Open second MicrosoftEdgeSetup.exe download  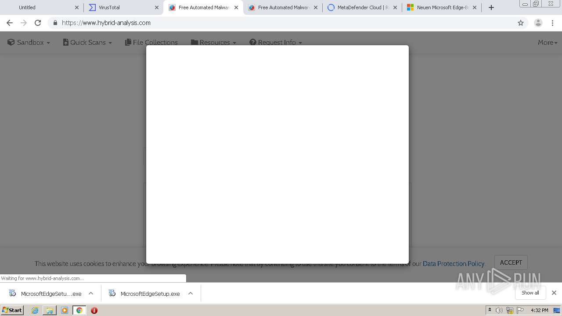coord(144,294)
